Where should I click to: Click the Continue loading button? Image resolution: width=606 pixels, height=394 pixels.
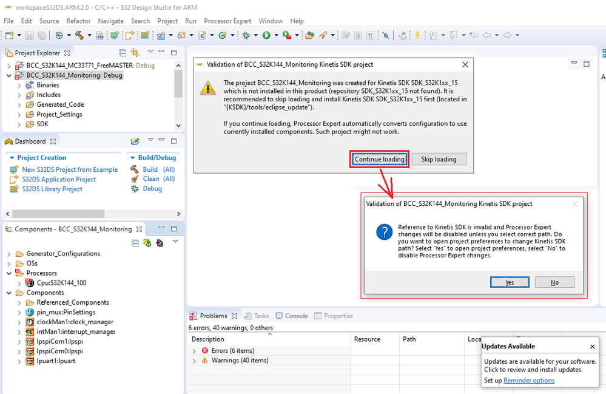point(380,159)
